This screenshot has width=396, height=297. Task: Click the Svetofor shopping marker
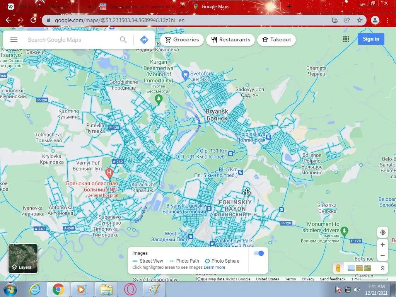pos(185,75)
